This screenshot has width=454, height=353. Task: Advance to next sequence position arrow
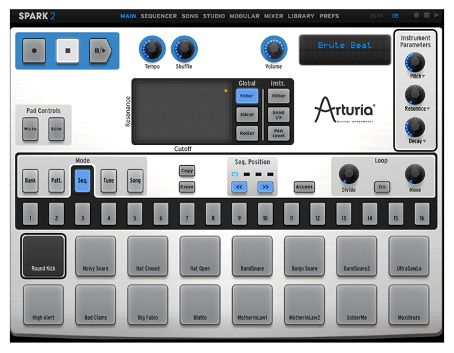265,187
